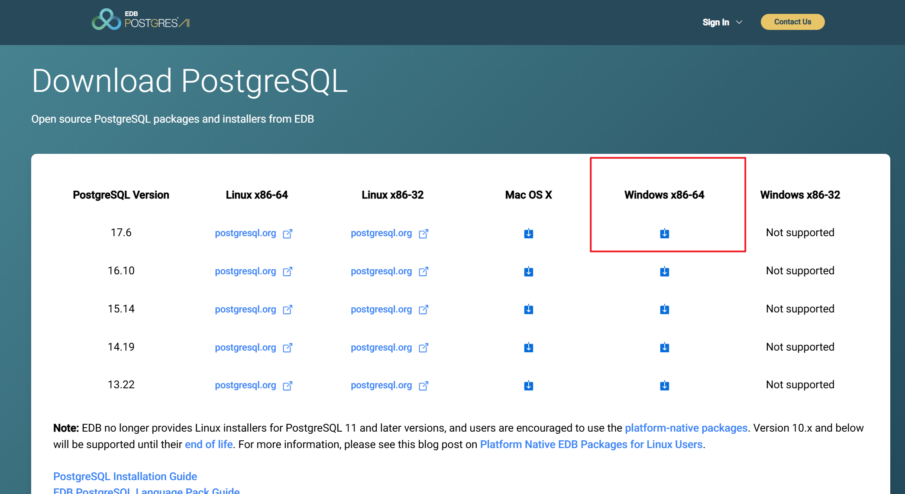Download PostgreSQL 13.22 for Mac OS X

(x=528, y=385)
